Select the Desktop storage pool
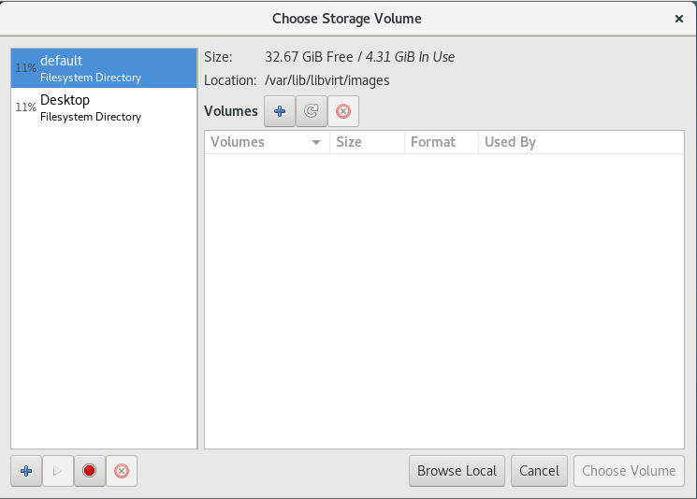 pyautogui.click(x=104, y=107)
